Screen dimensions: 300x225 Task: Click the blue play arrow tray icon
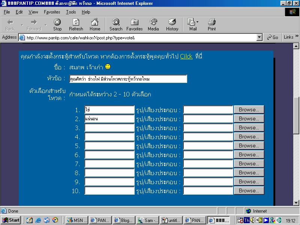266,220
